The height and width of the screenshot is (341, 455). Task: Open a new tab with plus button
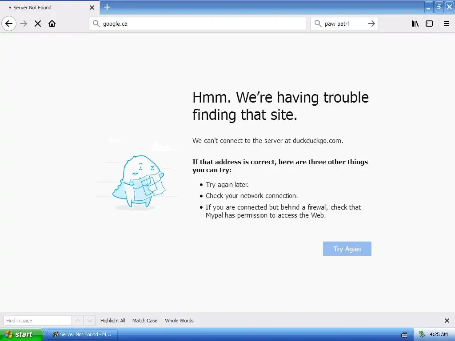(107, 7)
